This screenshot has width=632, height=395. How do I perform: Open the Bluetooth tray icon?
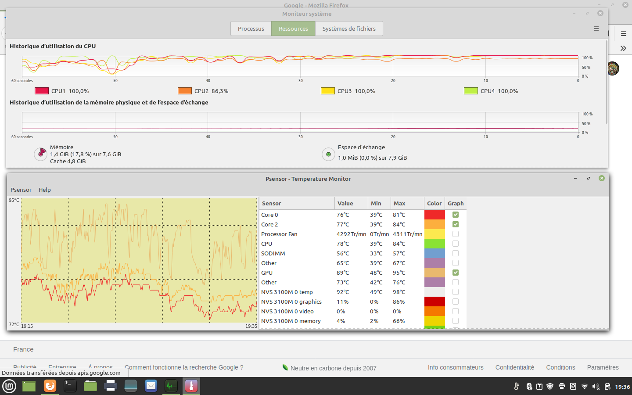point(529,387)
